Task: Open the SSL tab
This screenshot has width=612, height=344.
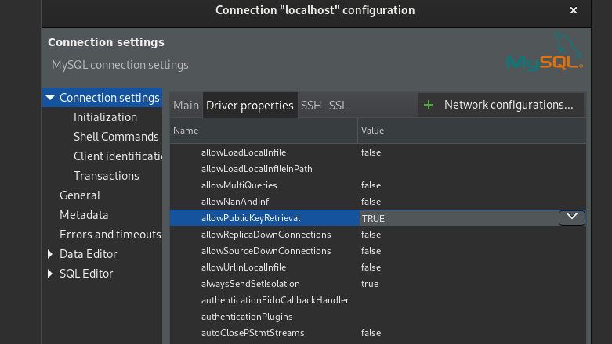Action: click(338, 106)
